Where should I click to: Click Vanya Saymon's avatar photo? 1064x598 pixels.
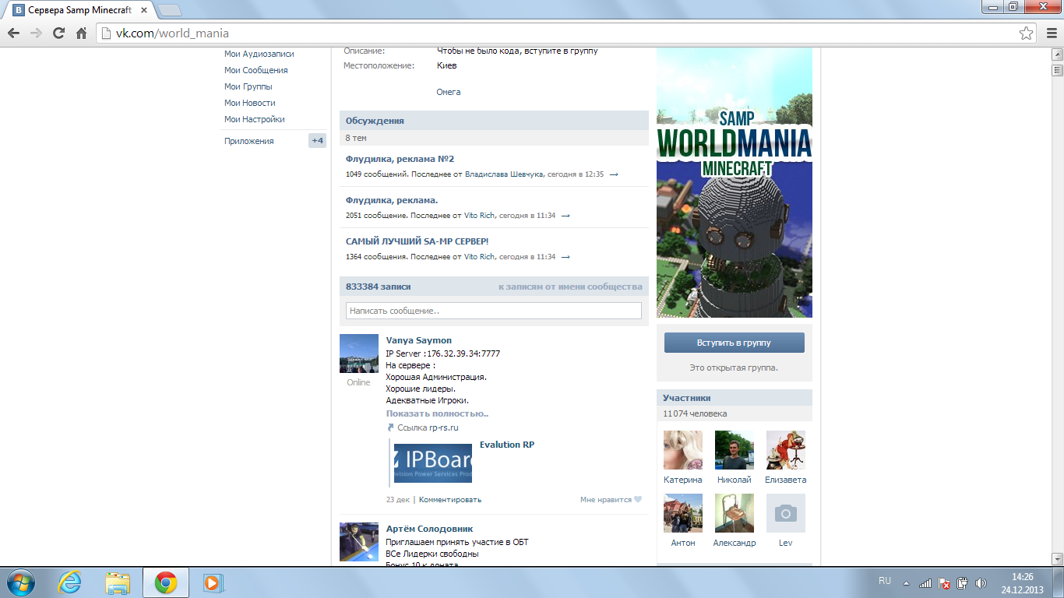[359, 354]
